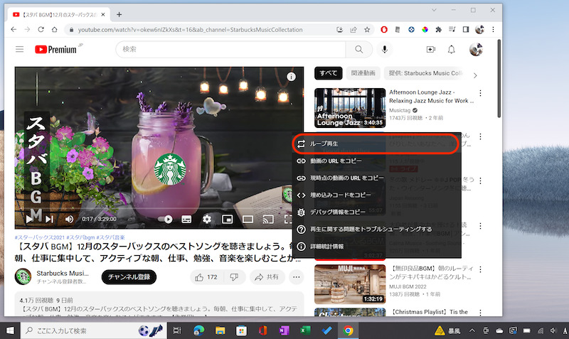This screenshot has height=339, width=569.
Task: Toggle theater mode for the player
Action: (248, 219)
